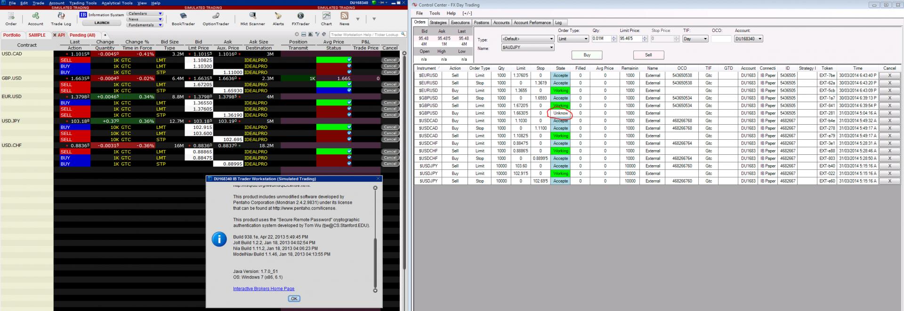Toggle checkbox for GBP.USD STP 1.65930 order

coord(349,90)
